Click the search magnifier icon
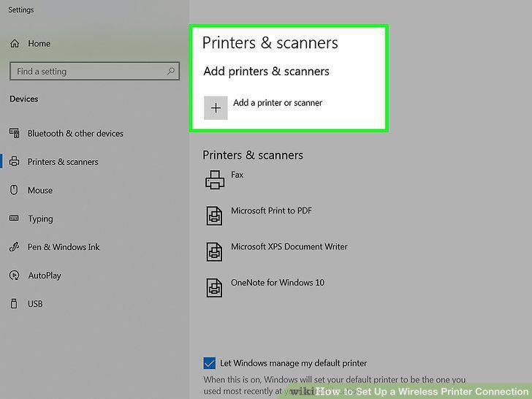The width and height of the screenshot is (532, 399). click(x=171, y=71)
